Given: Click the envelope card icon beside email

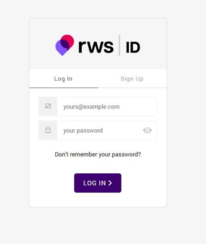Looking at the screenshot, I should click(48, 106).
